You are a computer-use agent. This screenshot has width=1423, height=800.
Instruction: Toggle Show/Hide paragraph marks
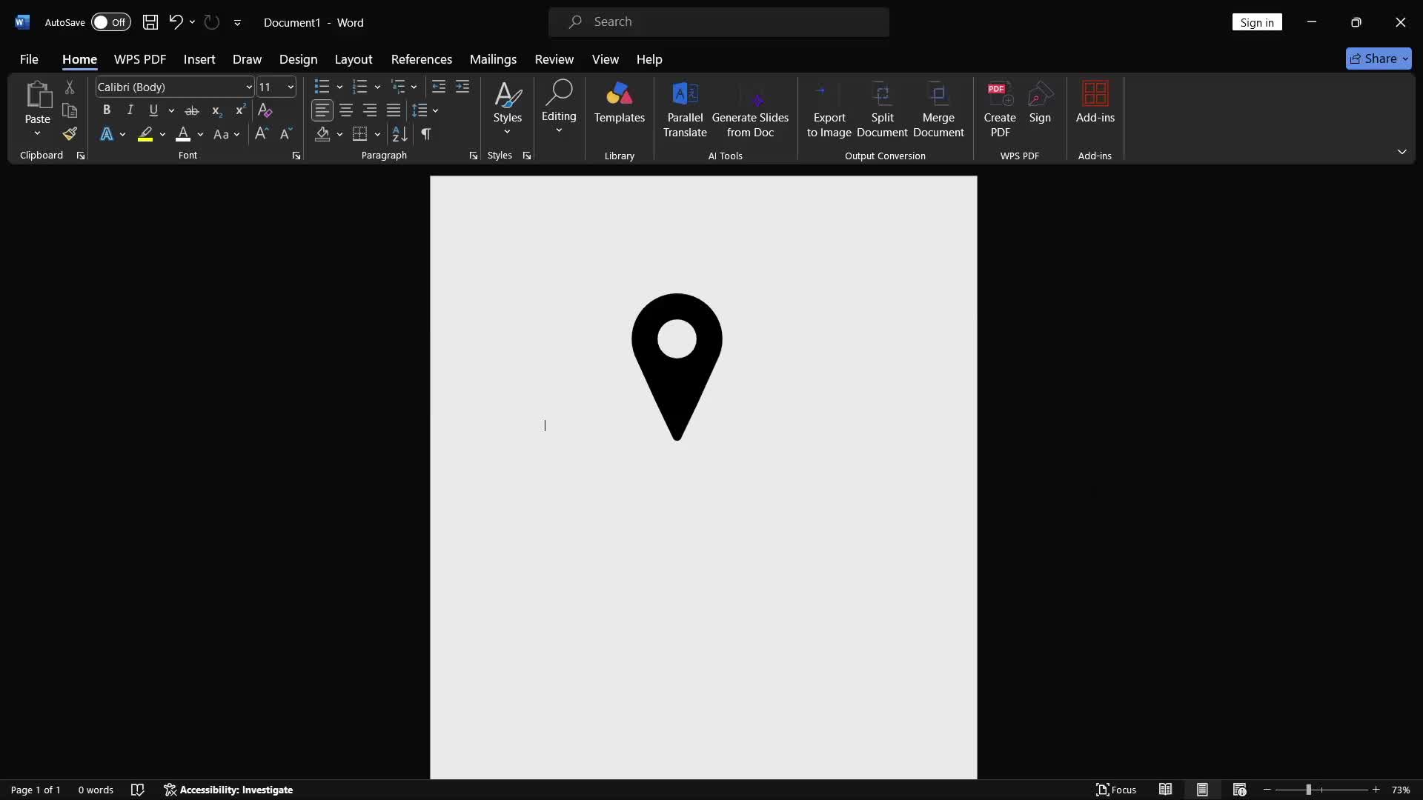point(426,134)
